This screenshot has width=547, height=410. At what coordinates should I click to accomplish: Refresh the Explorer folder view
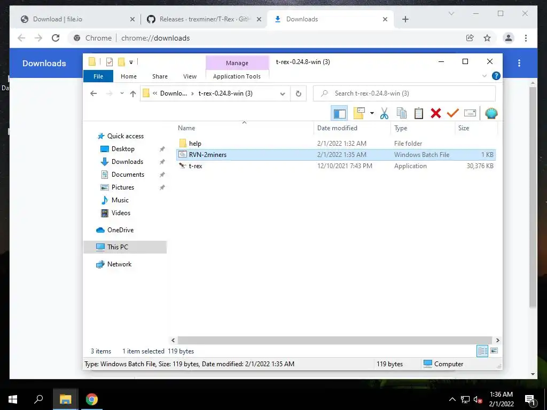pyautogui.click(x=298, y=93)
